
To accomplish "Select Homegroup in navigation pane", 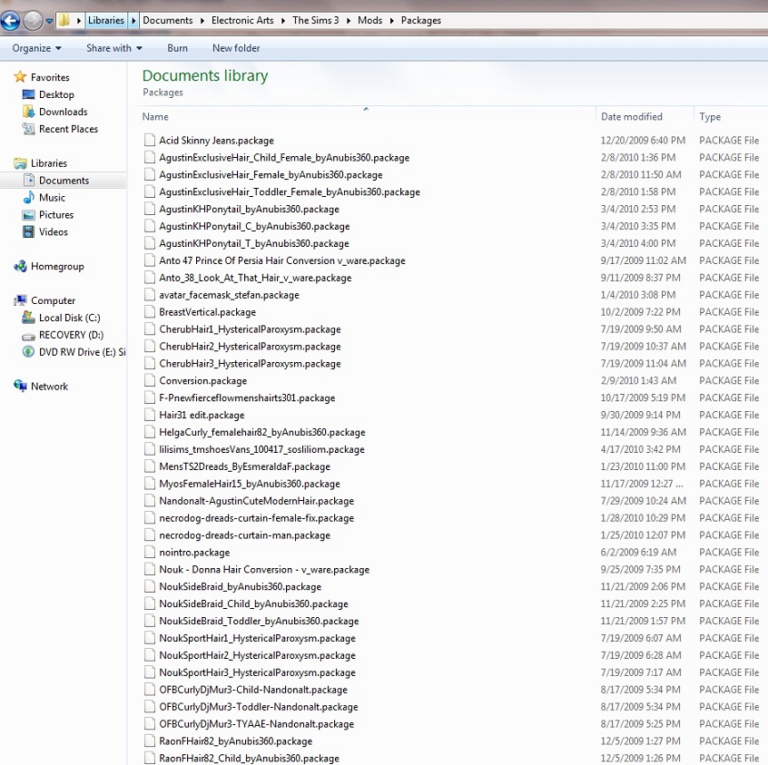I will pyautogui.click(x=49, y=266).
